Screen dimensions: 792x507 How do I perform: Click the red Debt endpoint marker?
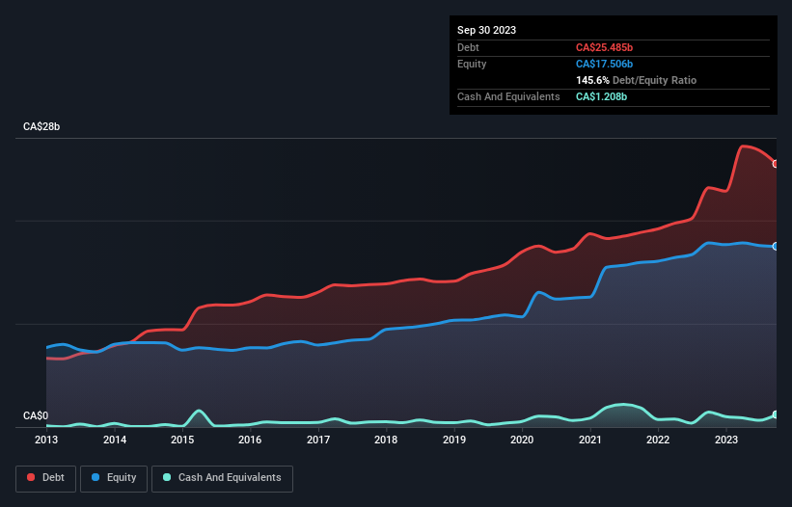pyautogui.click(x=776, y=164)
